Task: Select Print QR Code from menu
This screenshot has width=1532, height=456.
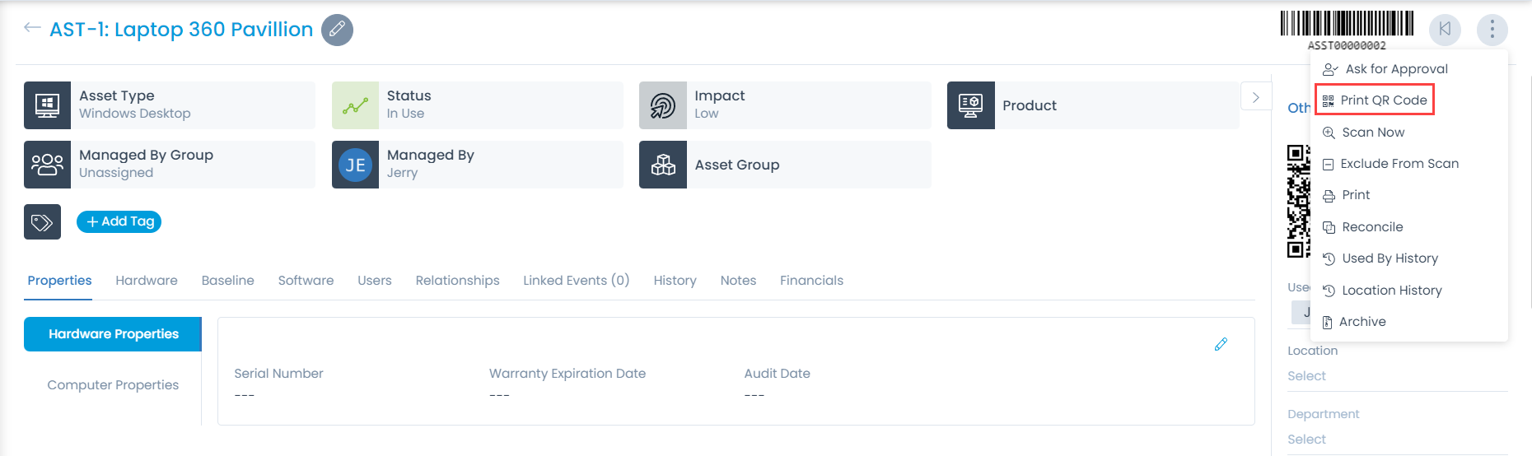Action: [1383, 100]
